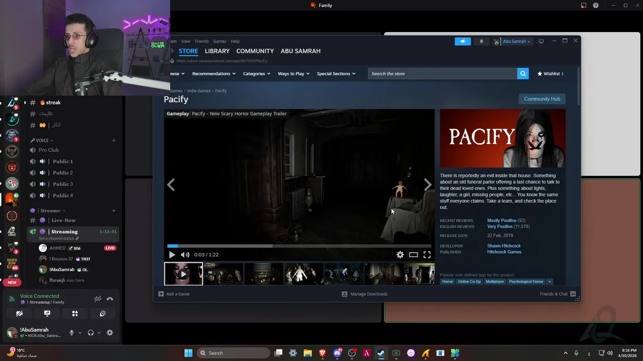Expand Categories store dropdown
Viewport: 643px width, 361px height.
pyautogui.click(x=257, y=74)
